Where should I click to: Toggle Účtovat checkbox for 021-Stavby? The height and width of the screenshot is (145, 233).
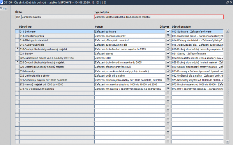click(168, 53)
